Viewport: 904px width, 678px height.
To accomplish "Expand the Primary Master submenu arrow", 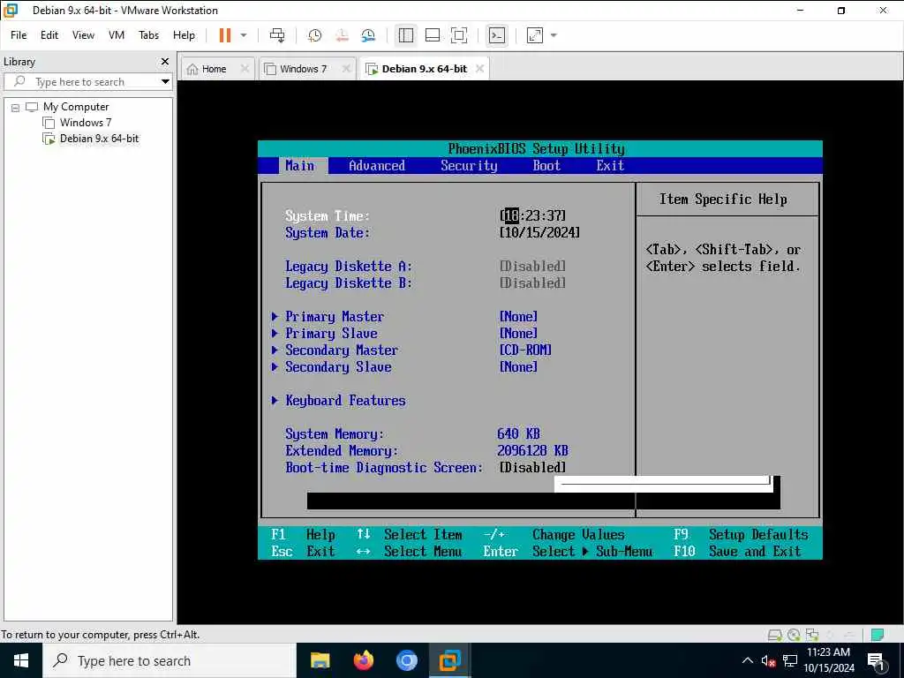I will point(275,317).
